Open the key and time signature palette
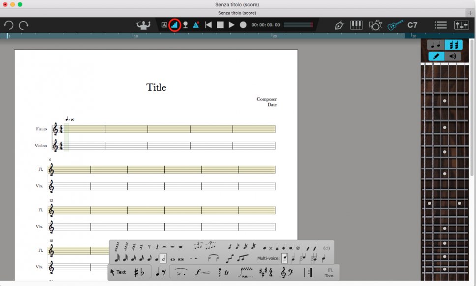Image resolution: width=476 pixels, height=286 pixels. 265,272
